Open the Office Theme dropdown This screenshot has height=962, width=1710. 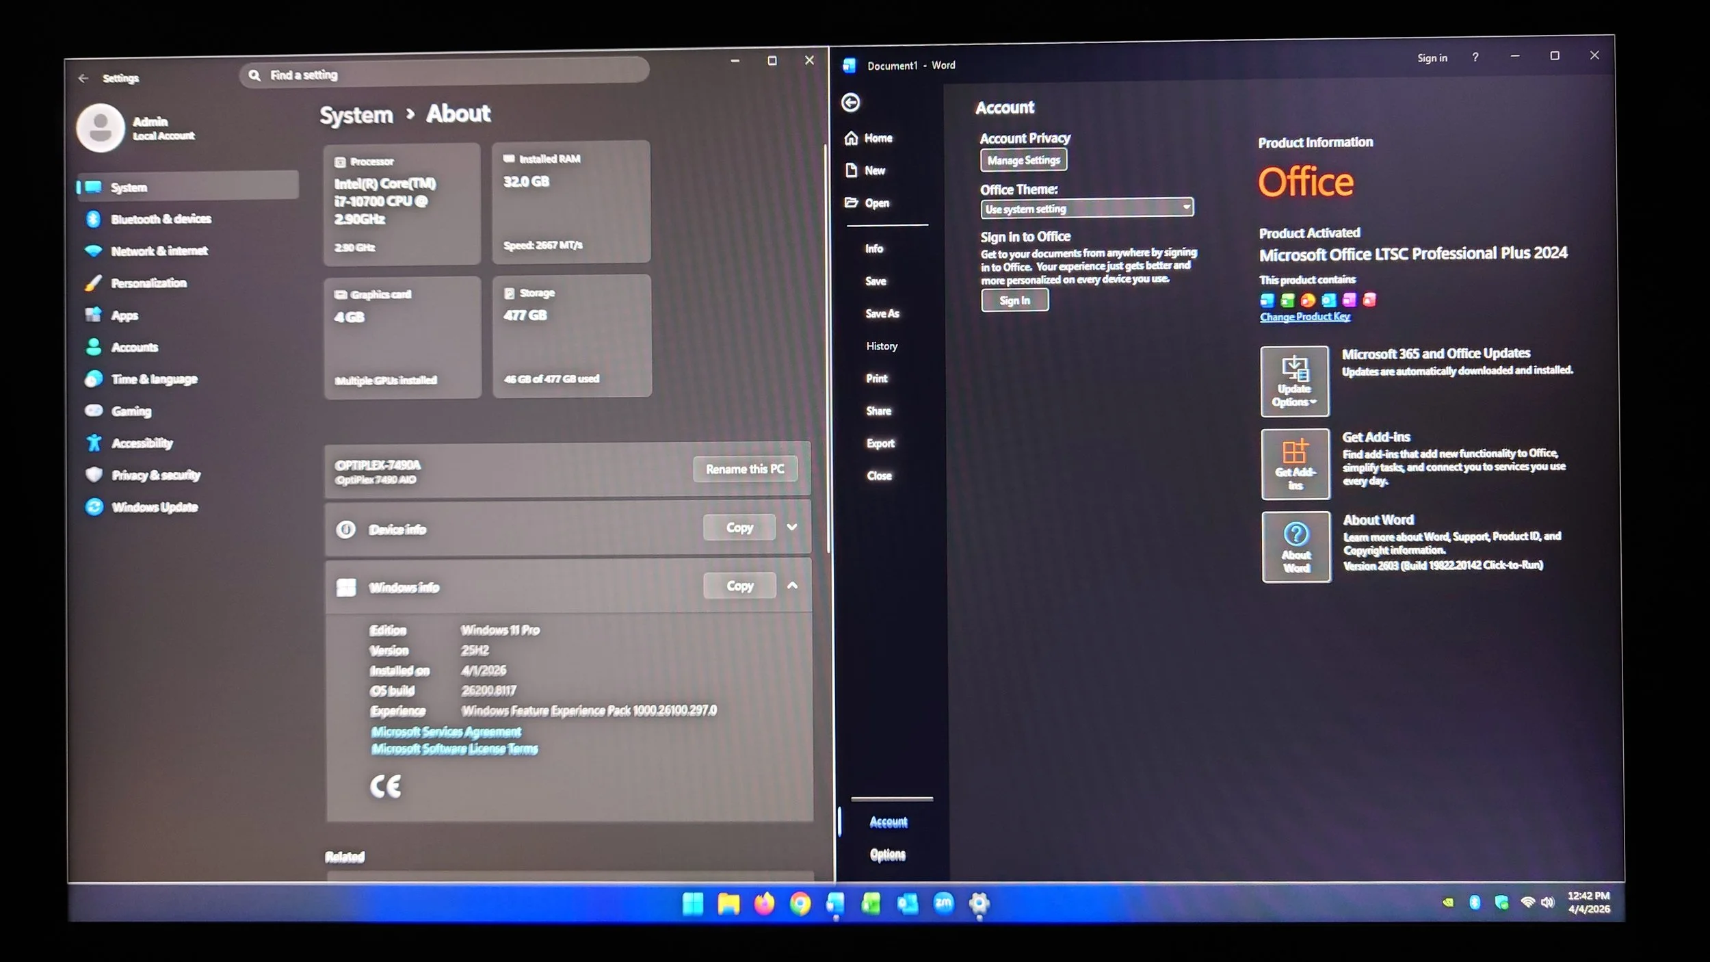1087,208
